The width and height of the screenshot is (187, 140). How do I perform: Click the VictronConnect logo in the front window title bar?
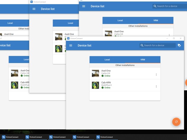68,38
